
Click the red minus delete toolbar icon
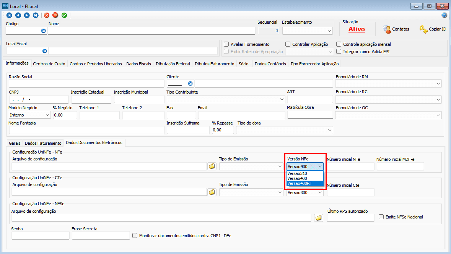coord(55,15)
